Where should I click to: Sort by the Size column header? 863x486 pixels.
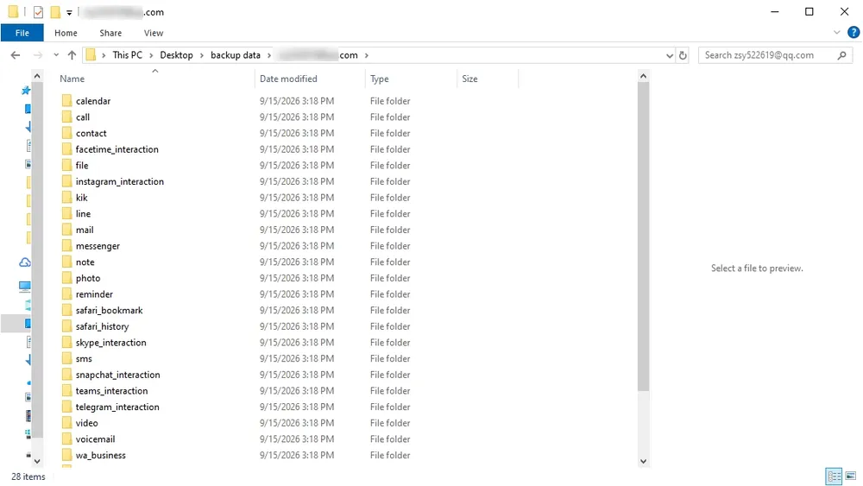click(x=469, y=79)
